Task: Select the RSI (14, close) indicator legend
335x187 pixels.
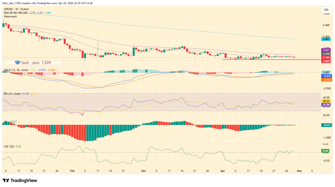Action: click(12, 94)
